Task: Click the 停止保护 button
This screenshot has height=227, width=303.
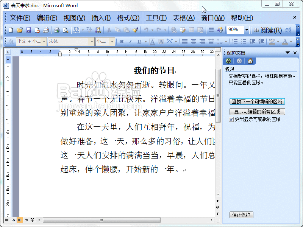Action: pos(242,215)
